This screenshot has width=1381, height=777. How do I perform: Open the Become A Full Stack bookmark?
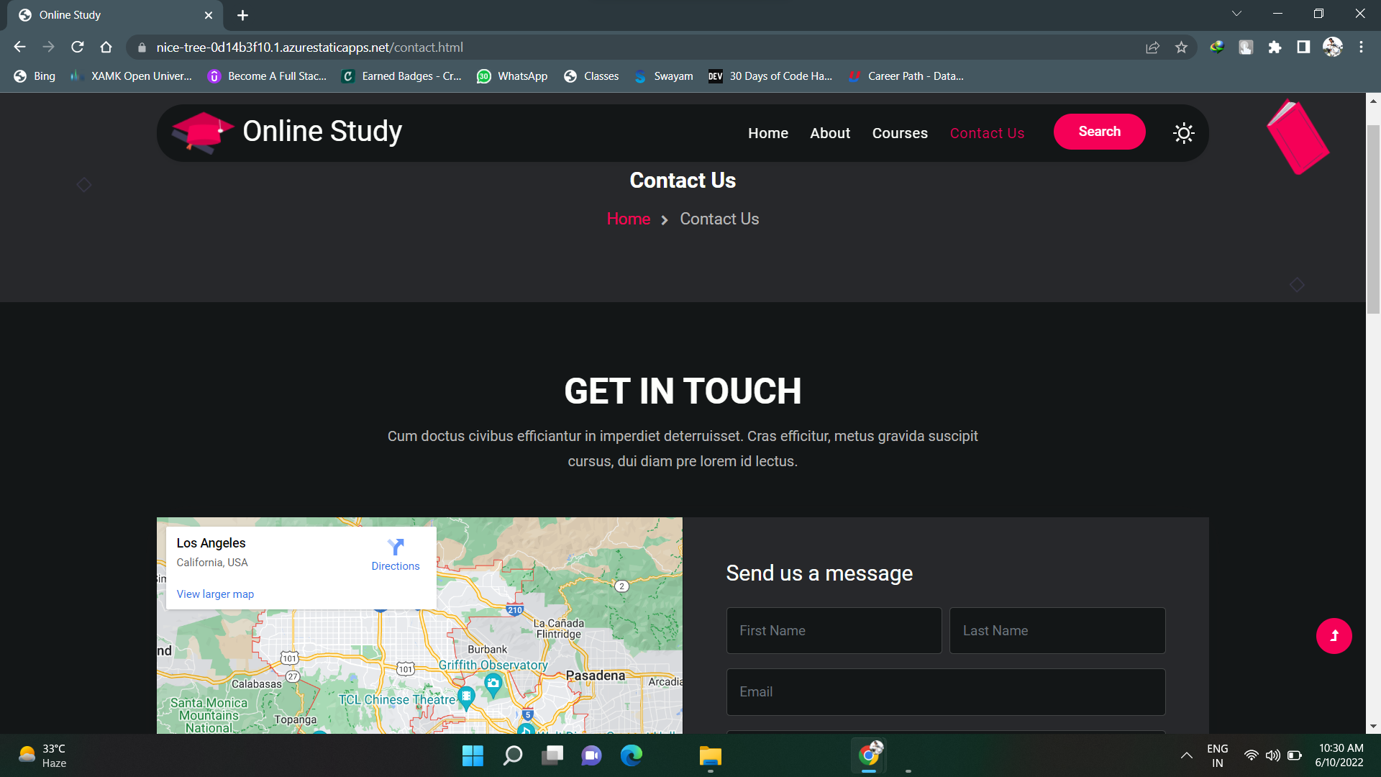(x=267, y=76)
